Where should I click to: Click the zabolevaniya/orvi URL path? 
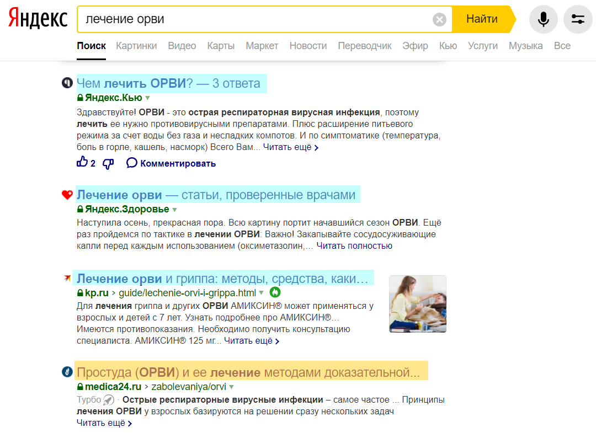tap(189, 387)
